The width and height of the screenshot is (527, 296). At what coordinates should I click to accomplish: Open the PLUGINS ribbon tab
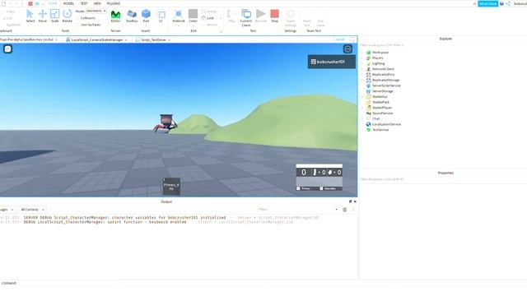tap(114, 3)
